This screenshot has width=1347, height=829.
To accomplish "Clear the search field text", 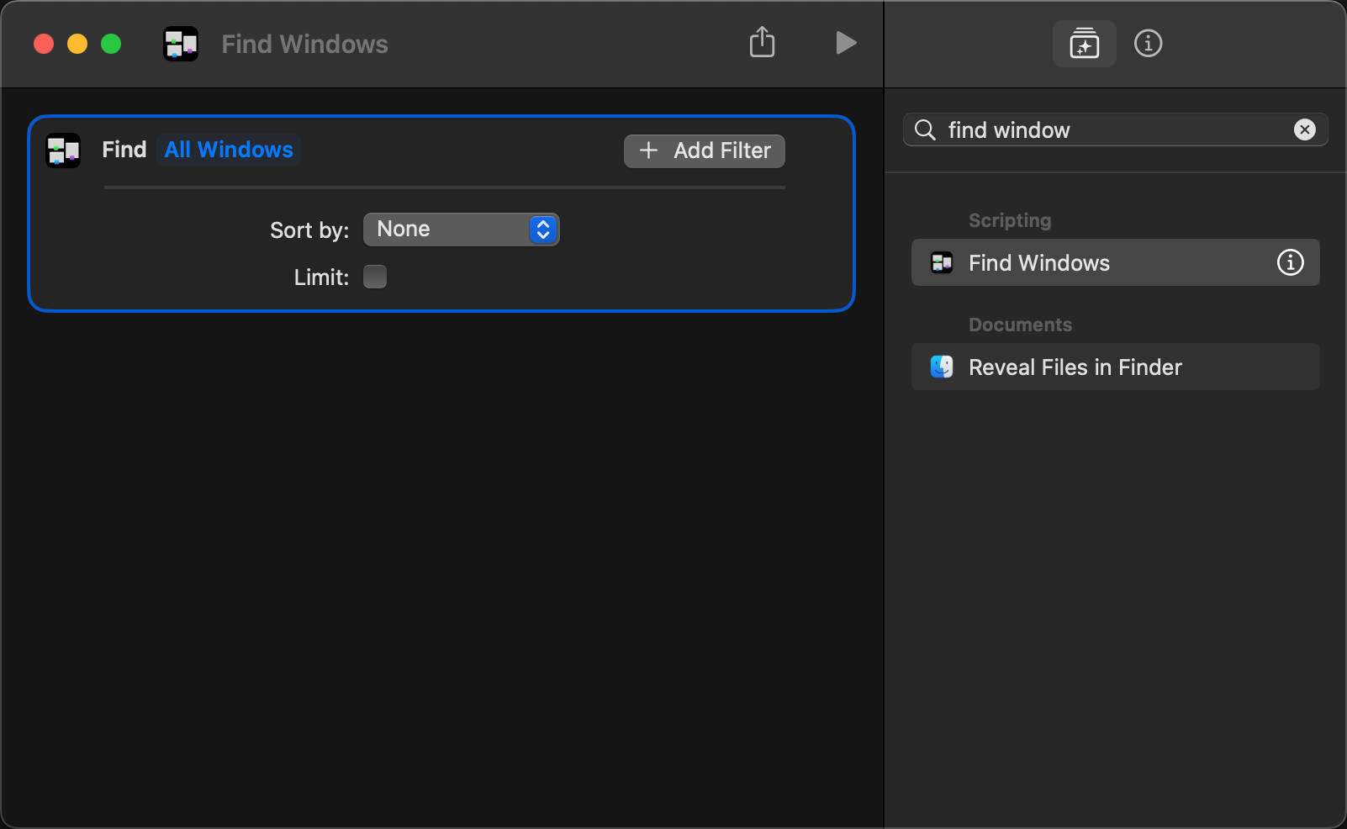I will point(1304,129).
